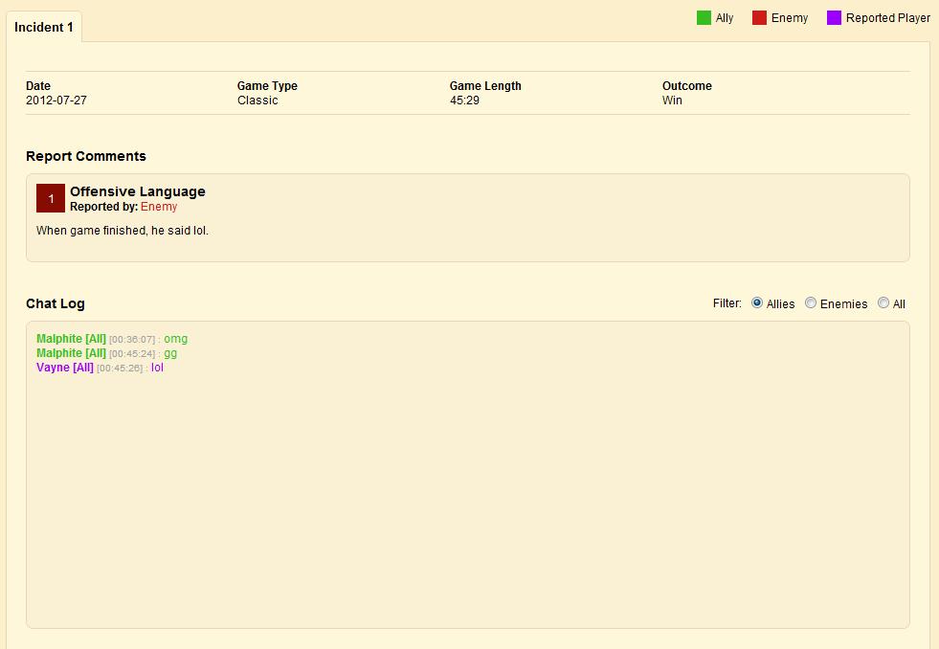This screenshot has width=939, height=649.
Task: Click the red Enemy reporter text
Action: [159, 207]
